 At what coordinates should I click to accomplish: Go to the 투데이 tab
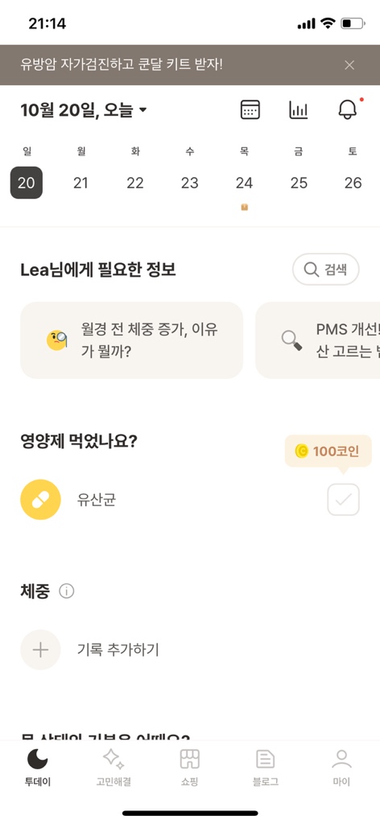[37, 767]
